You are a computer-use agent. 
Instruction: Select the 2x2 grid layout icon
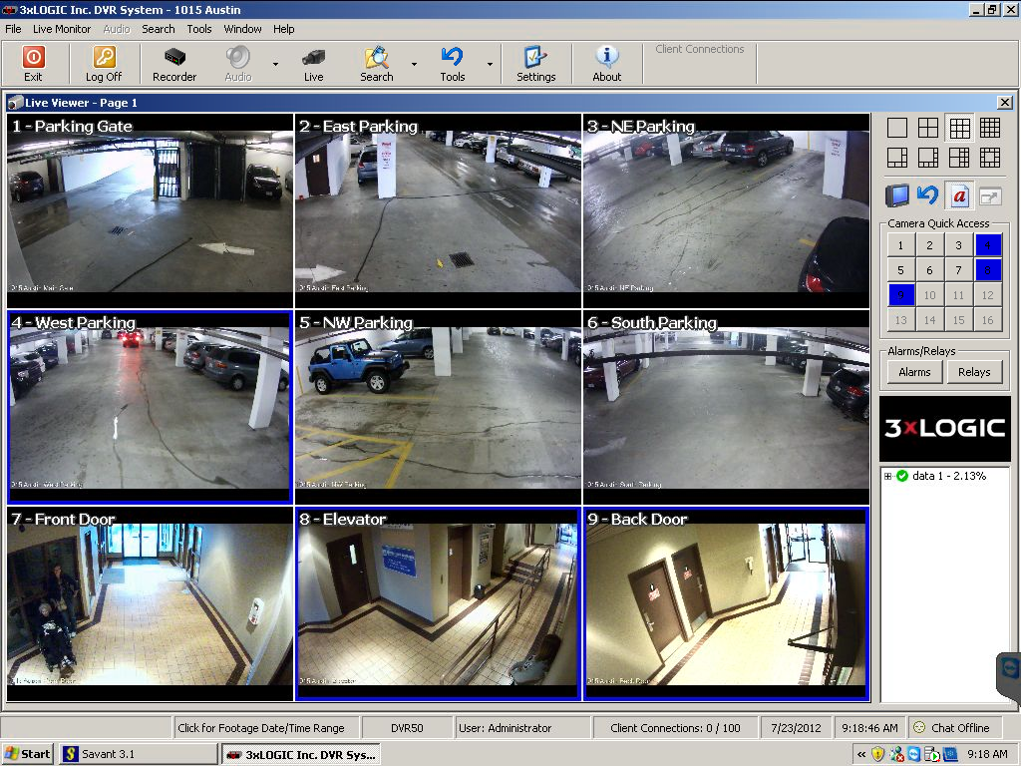click(928, 128)
